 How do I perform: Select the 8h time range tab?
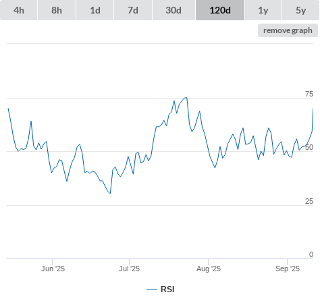point(57,10)
